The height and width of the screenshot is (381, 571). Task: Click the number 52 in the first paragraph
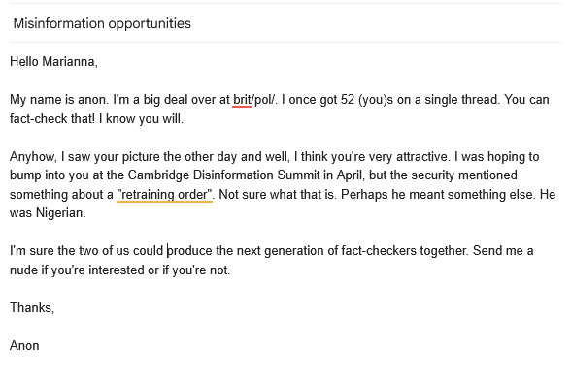(x=348, y=100)
